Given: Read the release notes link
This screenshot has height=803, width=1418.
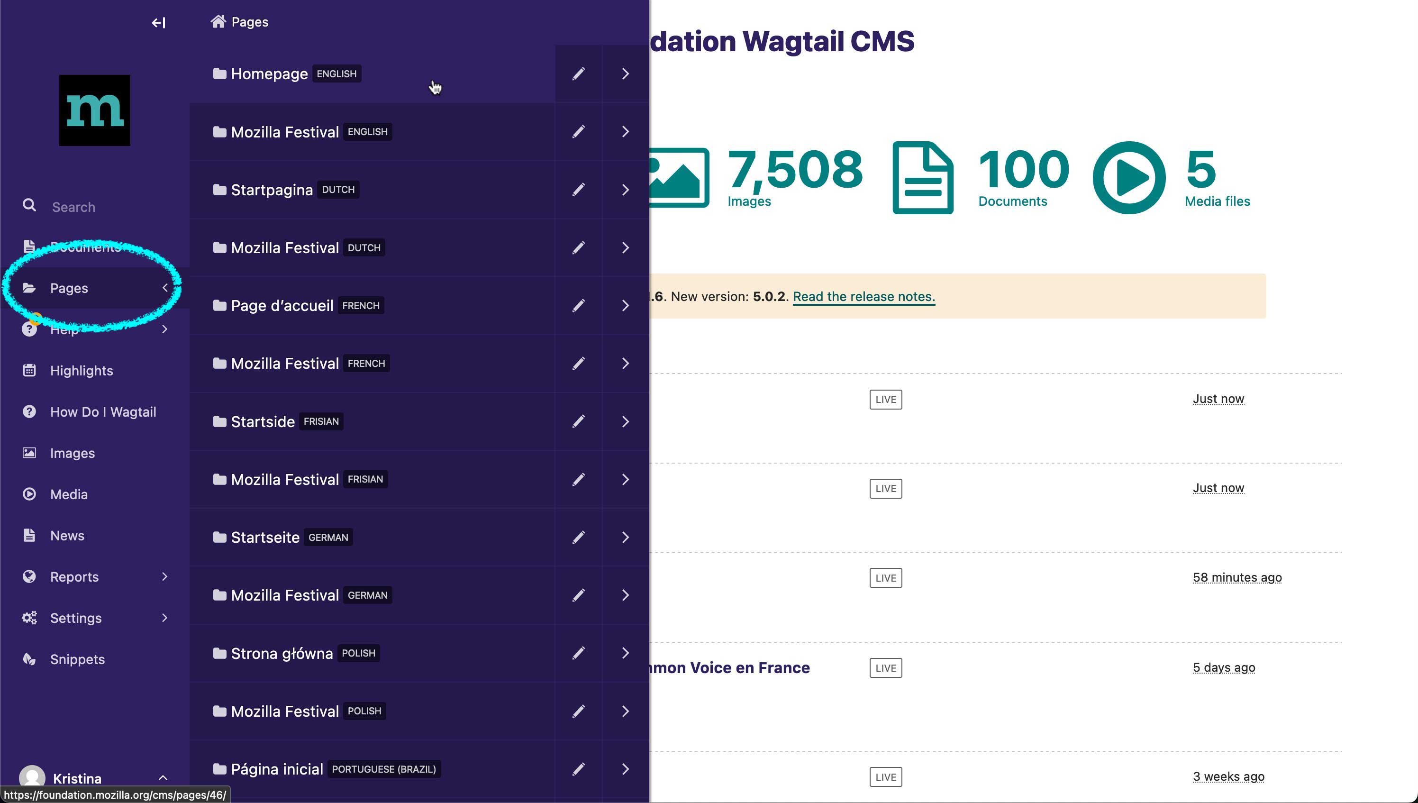Looking at the screenshot, I should tap(863, 296).
